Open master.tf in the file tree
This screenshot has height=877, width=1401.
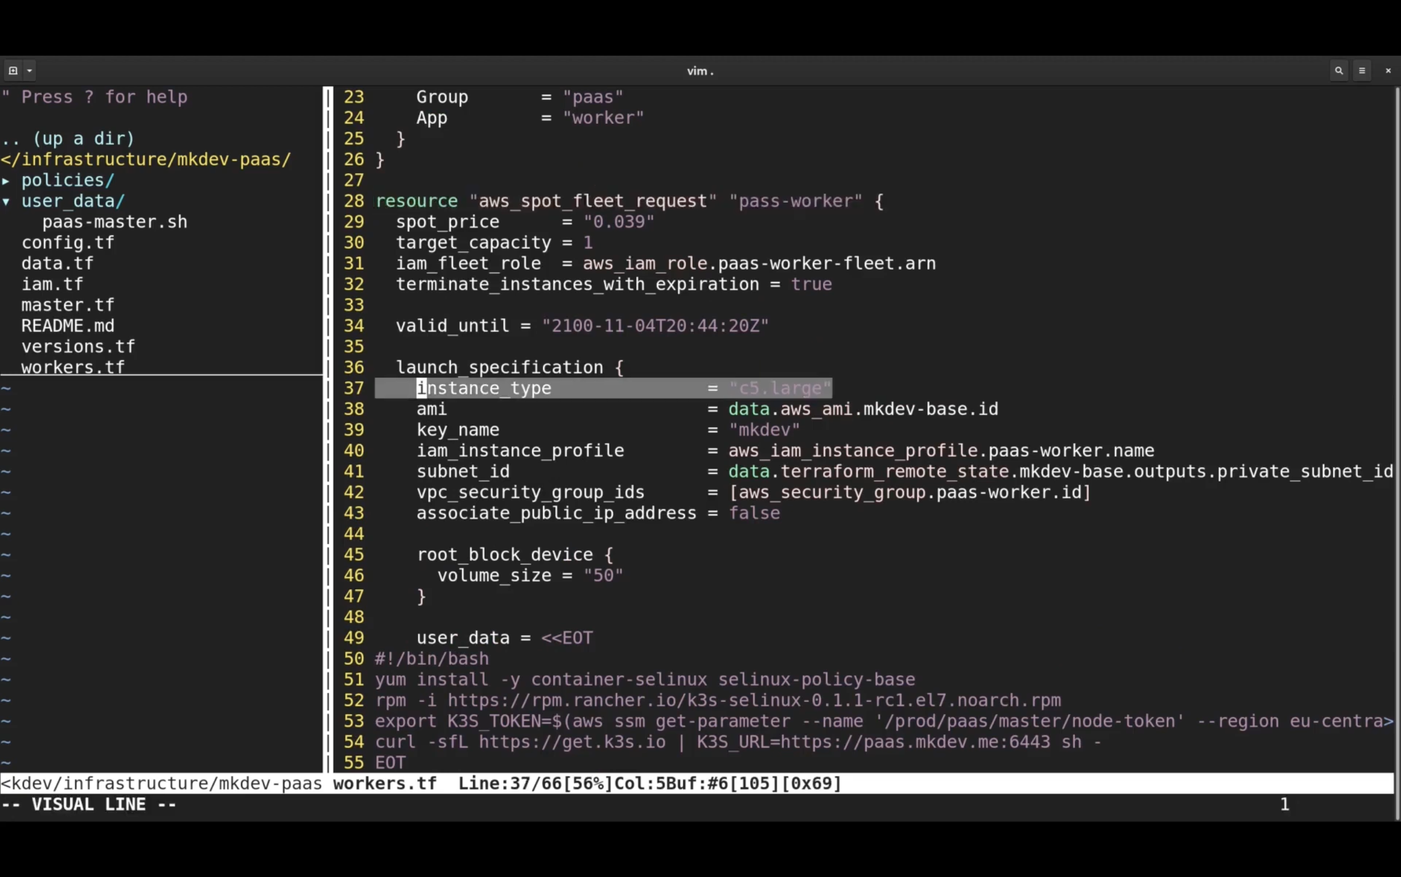68,305
